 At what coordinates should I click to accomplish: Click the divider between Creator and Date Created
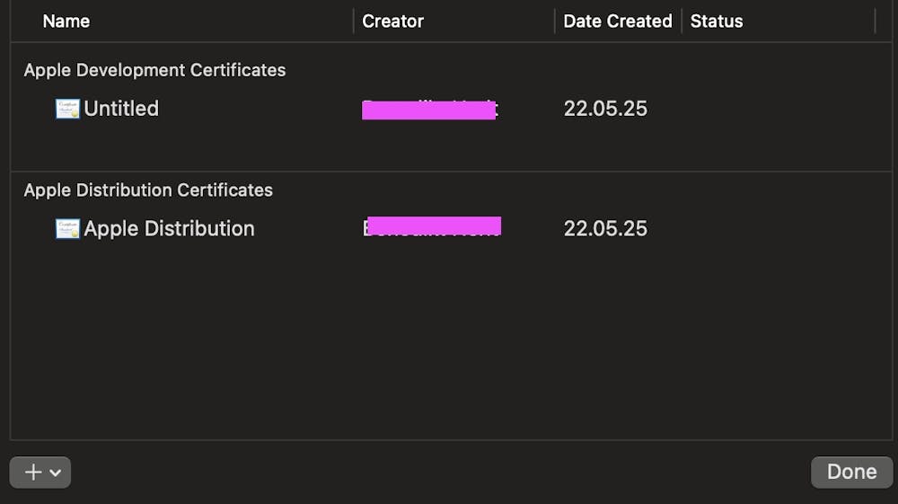555,21
